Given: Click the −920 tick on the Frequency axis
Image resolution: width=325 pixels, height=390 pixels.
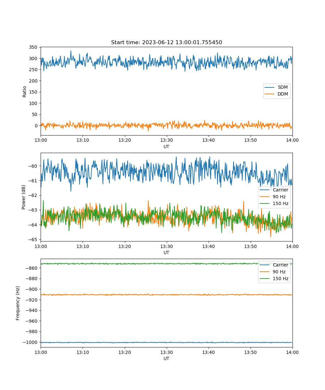Looking at the screenshot, I should click(x=32, y=300).
